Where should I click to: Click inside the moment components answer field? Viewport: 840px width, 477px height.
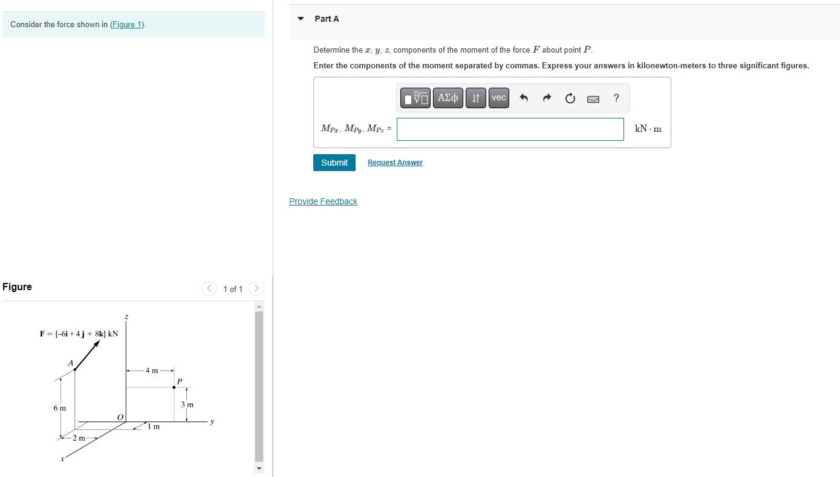click(x=510, y=129)
